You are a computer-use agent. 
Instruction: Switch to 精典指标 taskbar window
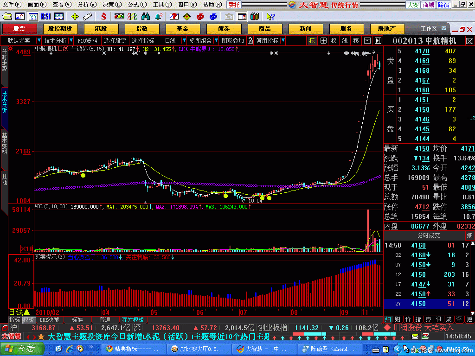pyautogui.click(x=134, y=349)
